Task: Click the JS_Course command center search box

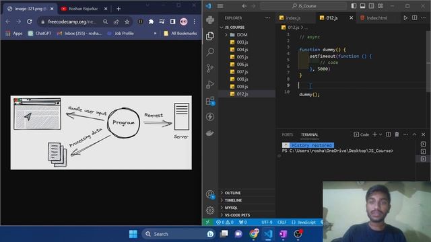Action: pyautogui.click(x=304, y=6)
